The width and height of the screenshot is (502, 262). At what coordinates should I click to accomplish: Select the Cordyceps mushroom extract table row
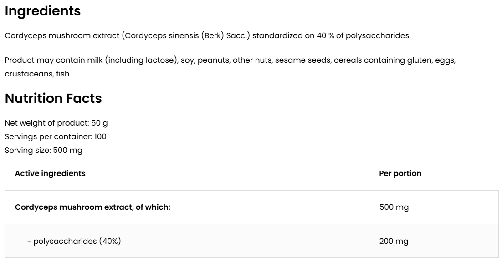click(x=92, y=207)
